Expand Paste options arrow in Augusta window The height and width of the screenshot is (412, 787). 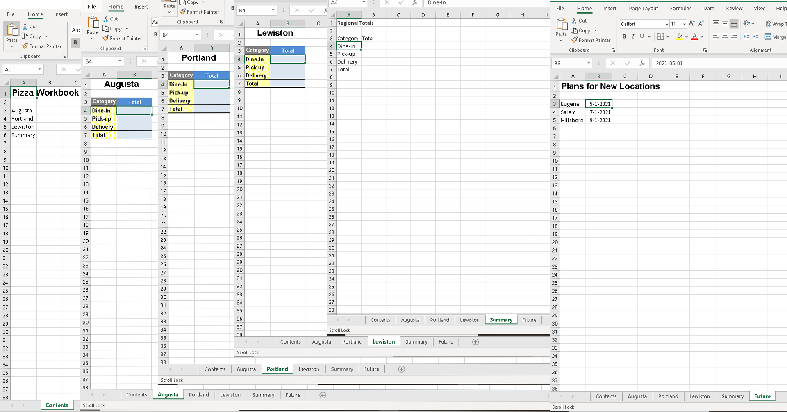(92, 39)
